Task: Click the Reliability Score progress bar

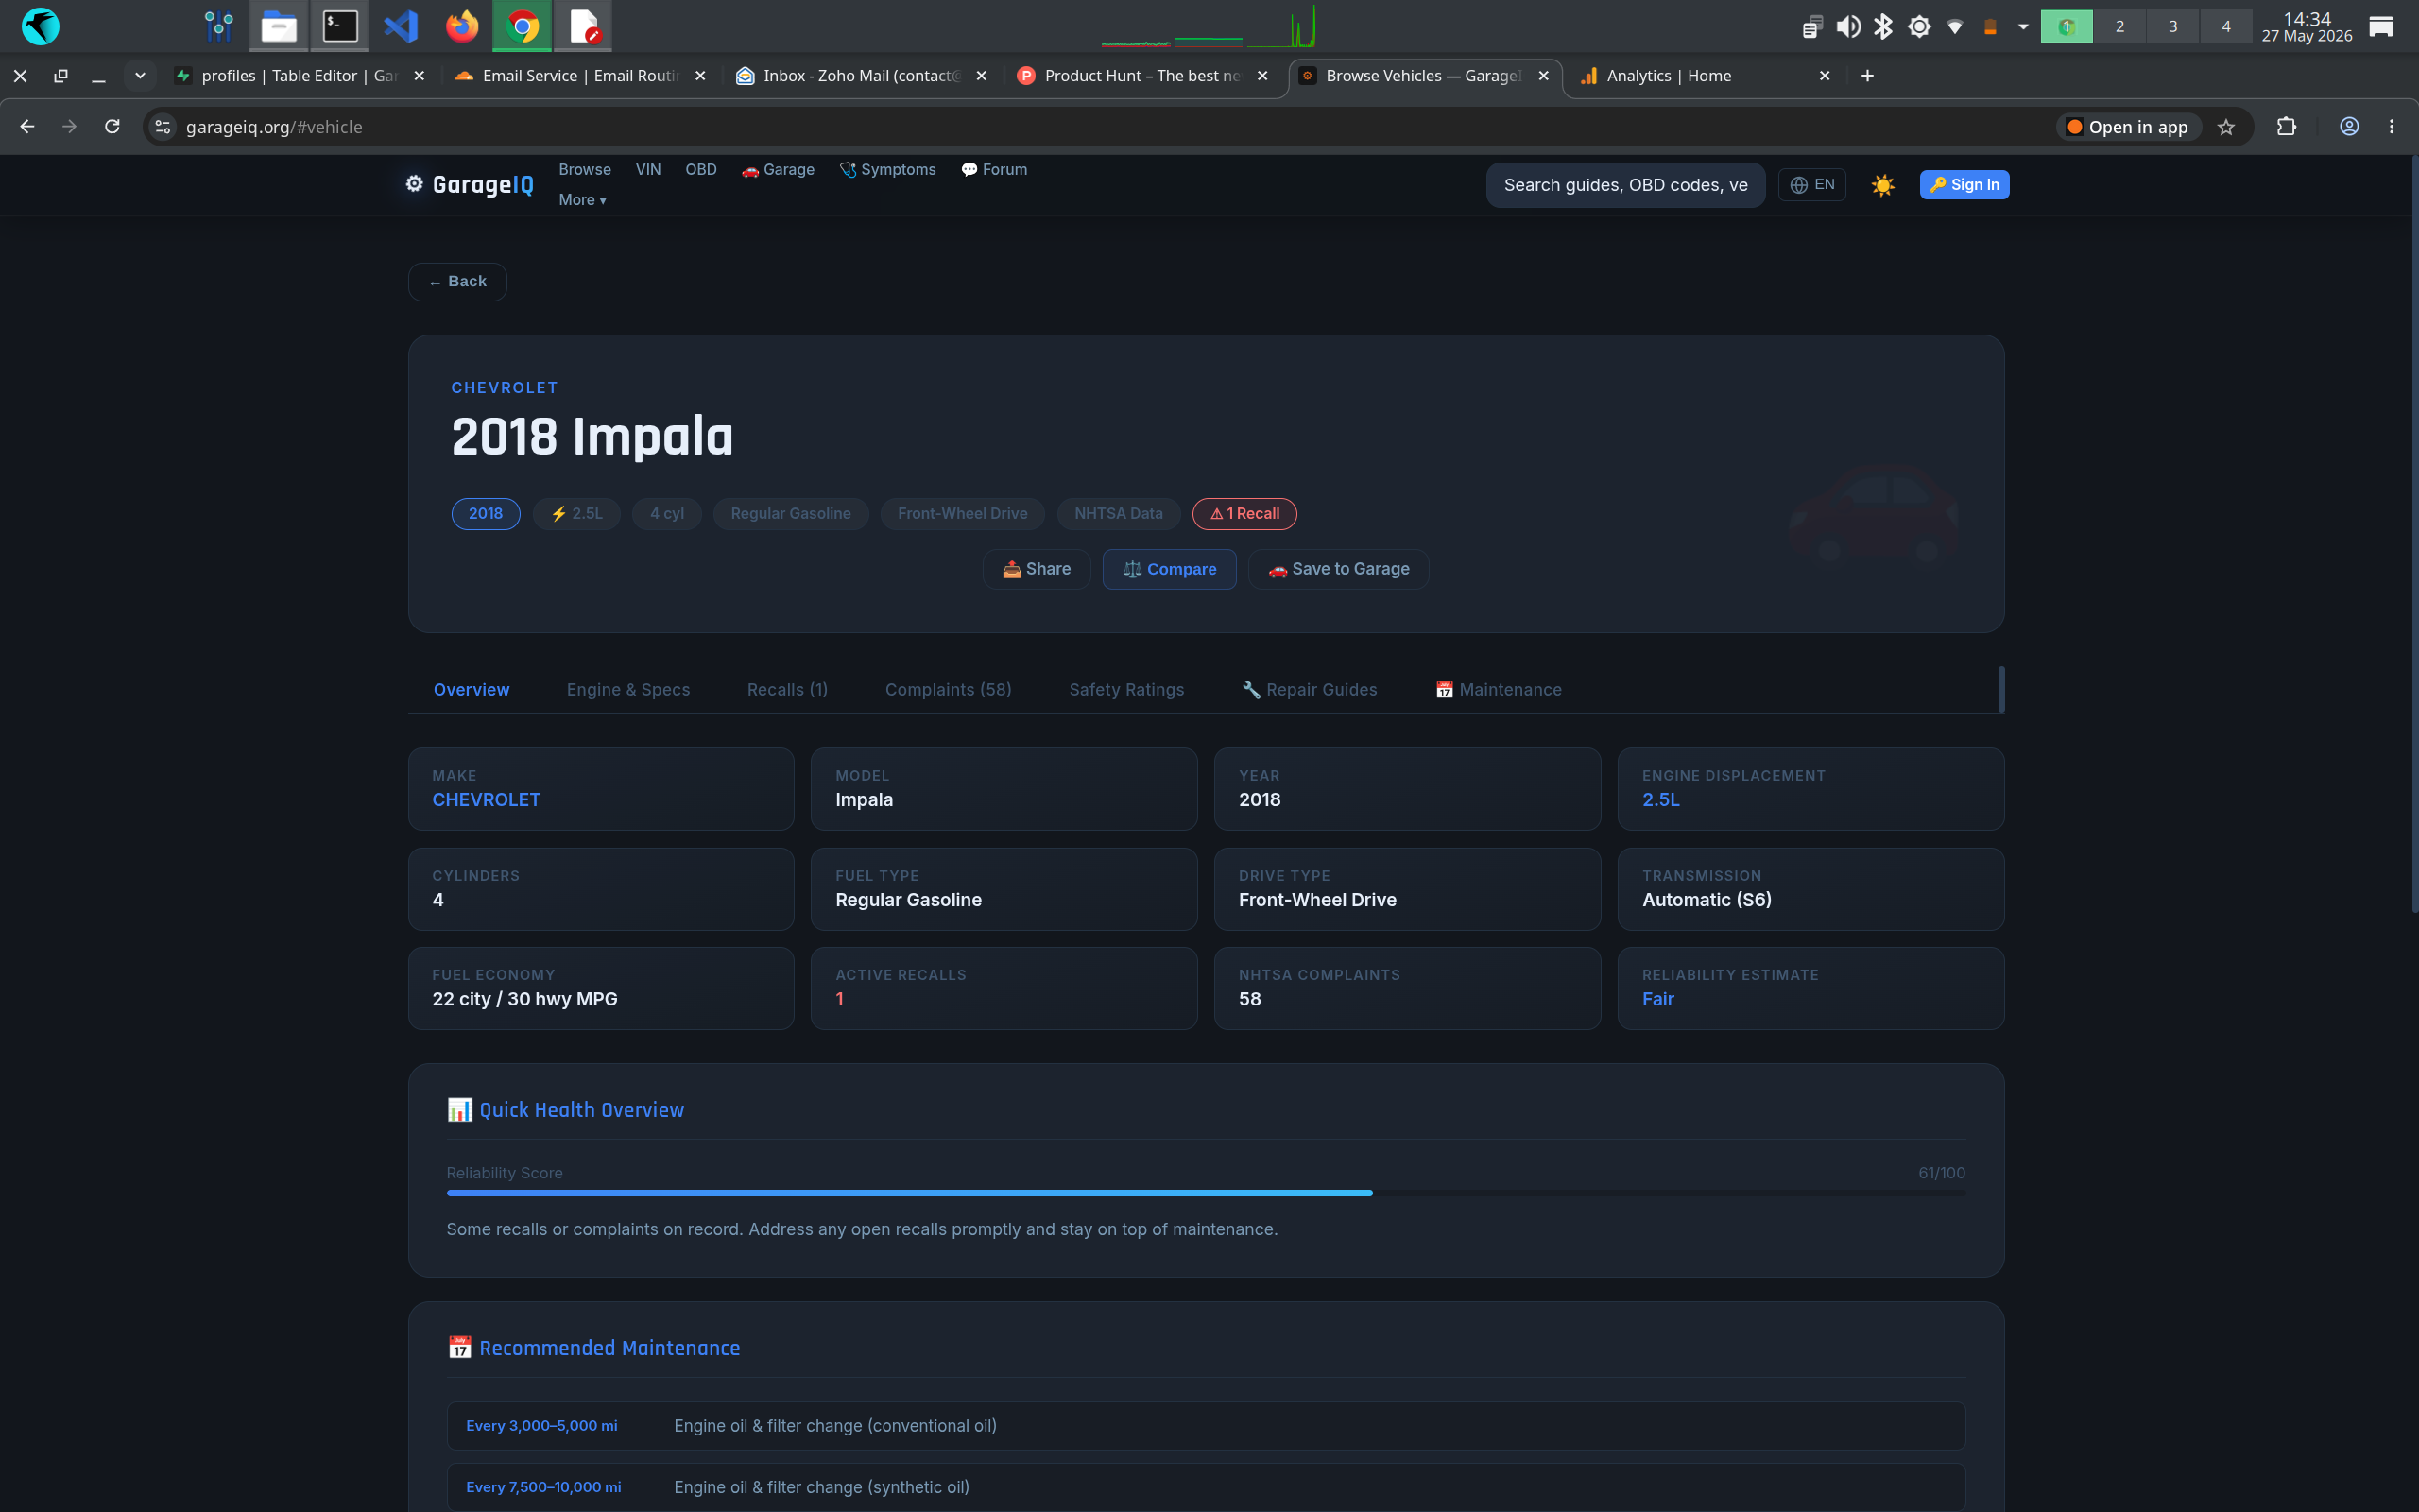Action: coord(1206,1193)
